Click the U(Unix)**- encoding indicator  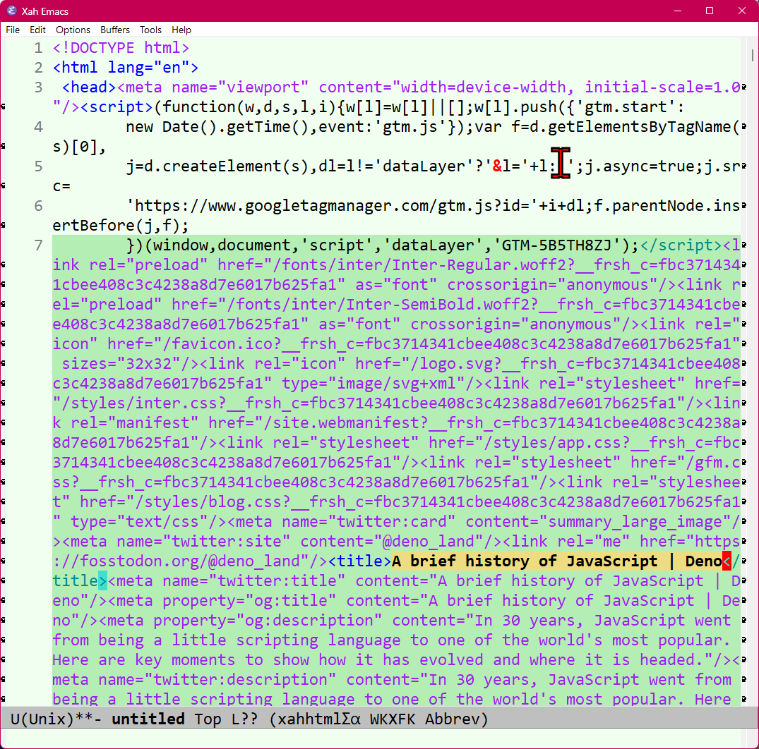(x=56, y=719)
